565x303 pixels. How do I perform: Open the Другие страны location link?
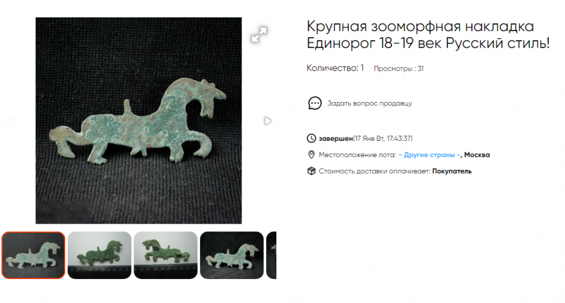point(429,155)
